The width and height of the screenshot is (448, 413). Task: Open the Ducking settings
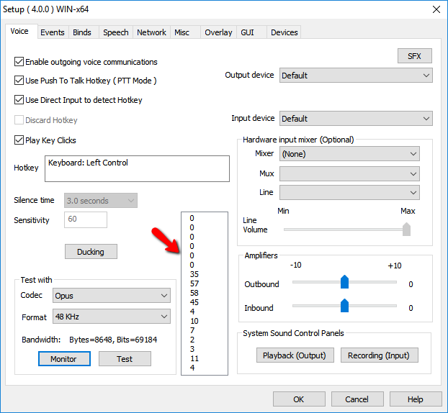click(91, 251)
